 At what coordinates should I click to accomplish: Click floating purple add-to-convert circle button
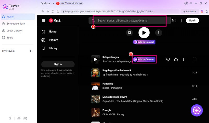tap(197, 110)
